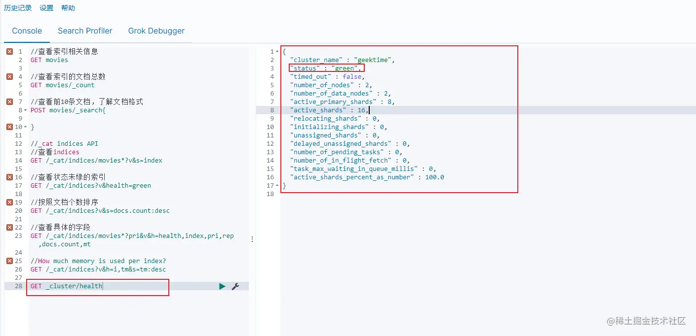Click the "number_of_in_flight_fetch" output line
Image resolution: width=696 pixels, height=336 pixels.
pyautogui.click(x=350, y=161)
